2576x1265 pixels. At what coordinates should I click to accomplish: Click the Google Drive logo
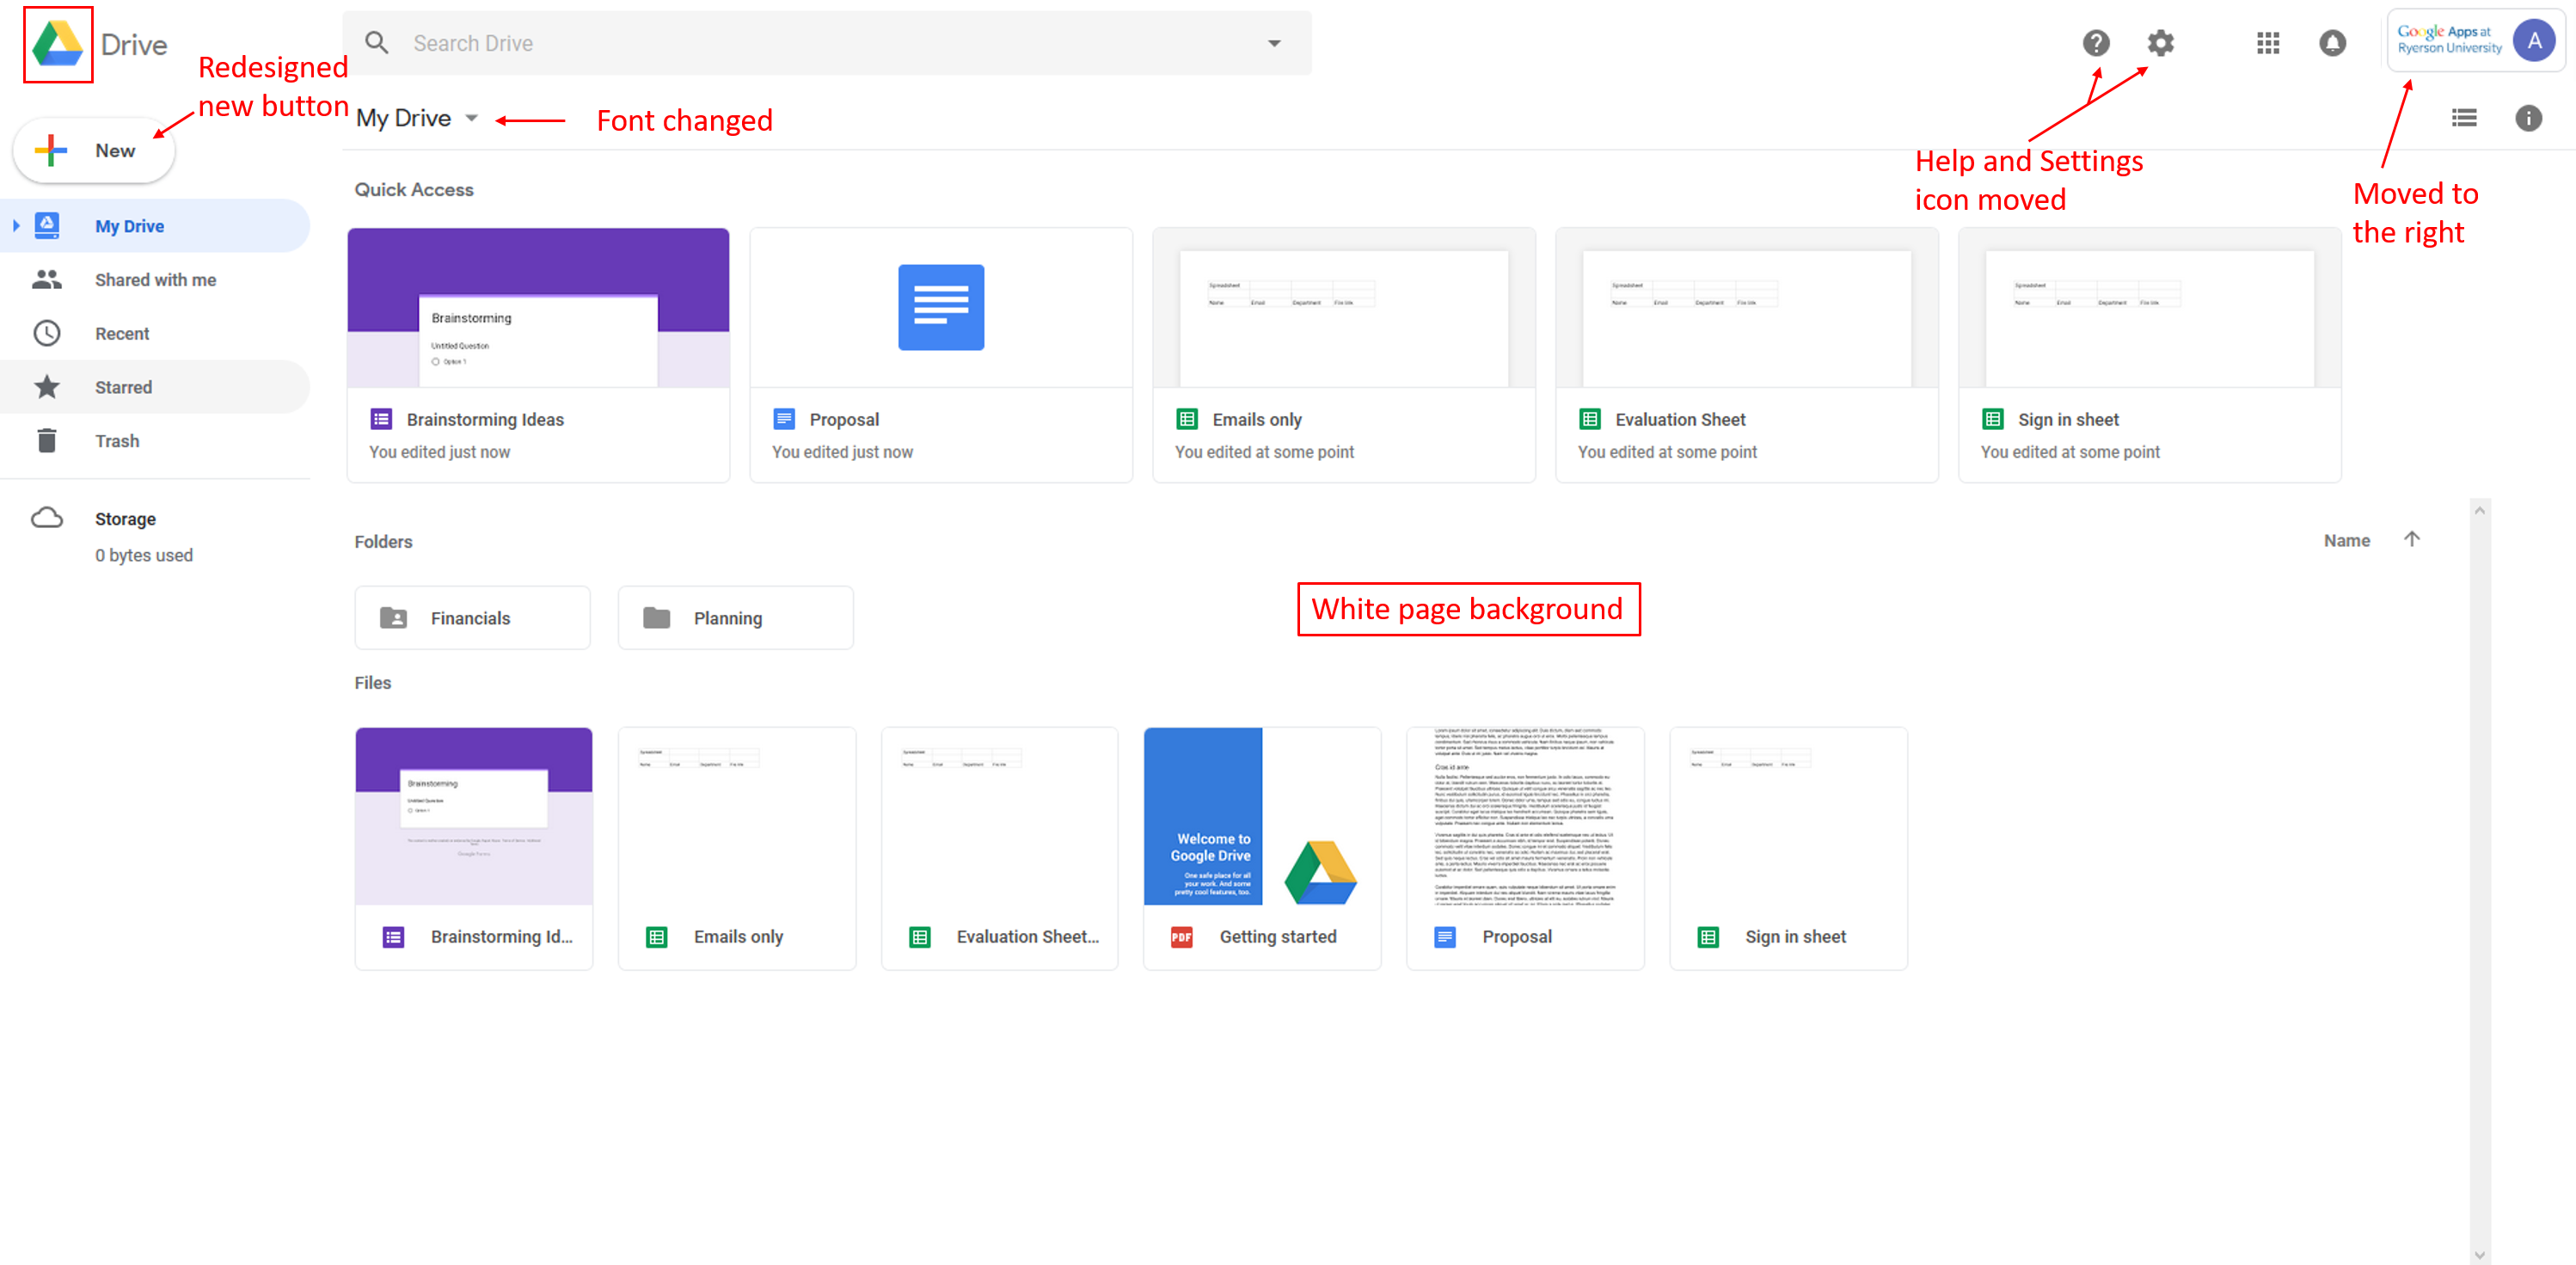58,44
